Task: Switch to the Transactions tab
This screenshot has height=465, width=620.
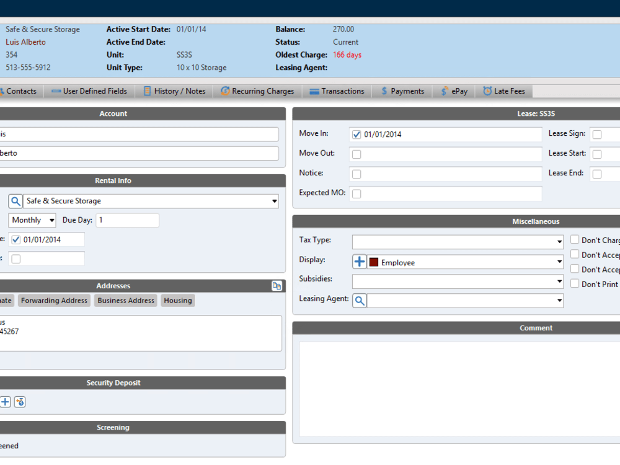Action: tap(337, 91)
